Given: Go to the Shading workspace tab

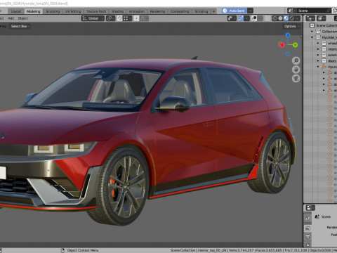Looking at the screenshot, I should [x=117, y=11].
